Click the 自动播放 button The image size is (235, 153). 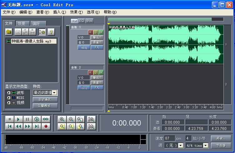(x=45, y=100)
